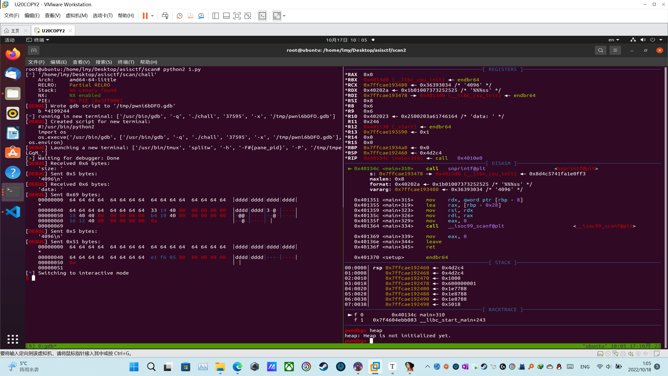Viewport: 668px width, 376px height.
Task: Open LibreOffice Writer from the dock
Action: [x=13, y=133]
